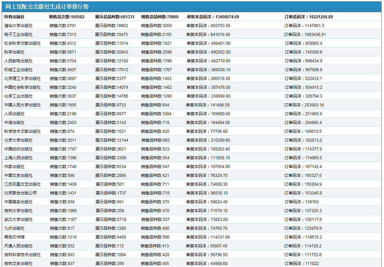Select the 九州出版社 publisher name
Screen dimensions: 384x267
coord(14,228)
